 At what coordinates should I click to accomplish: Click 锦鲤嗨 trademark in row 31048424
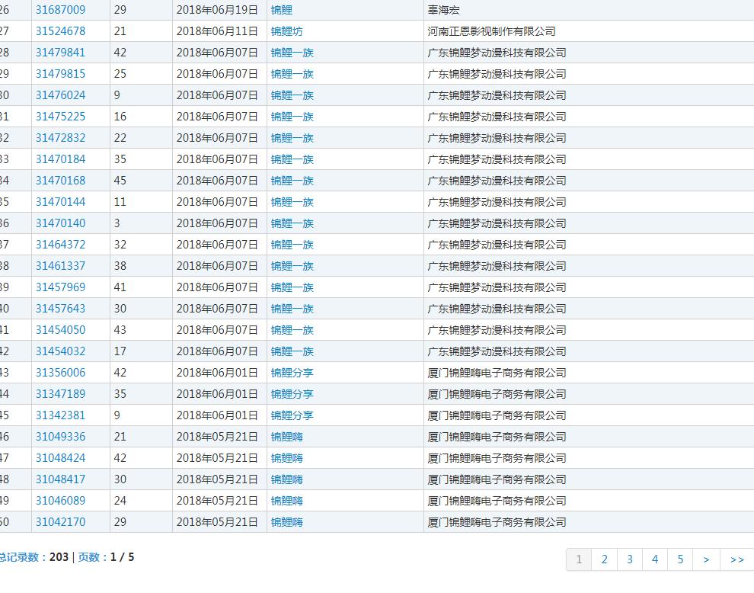(286, 458)
